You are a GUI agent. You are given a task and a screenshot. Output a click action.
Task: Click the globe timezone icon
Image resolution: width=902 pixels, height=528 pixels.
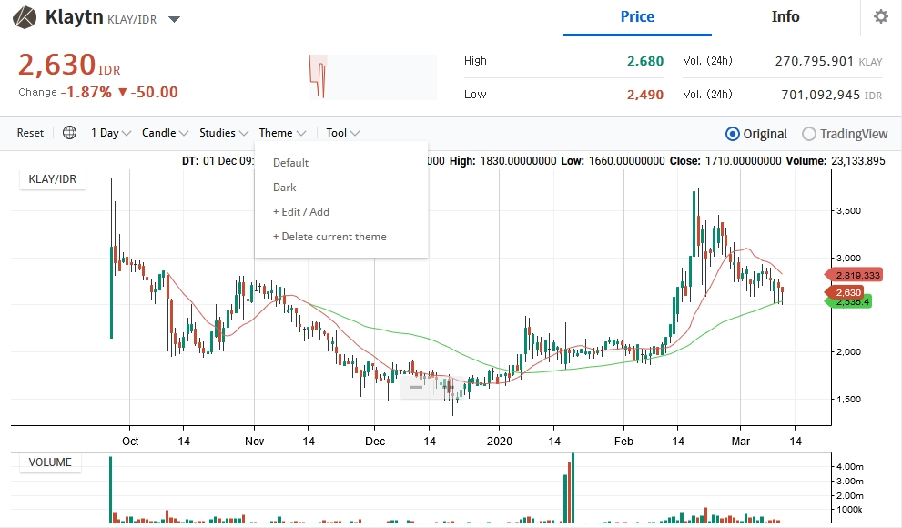tap(69, 133)
